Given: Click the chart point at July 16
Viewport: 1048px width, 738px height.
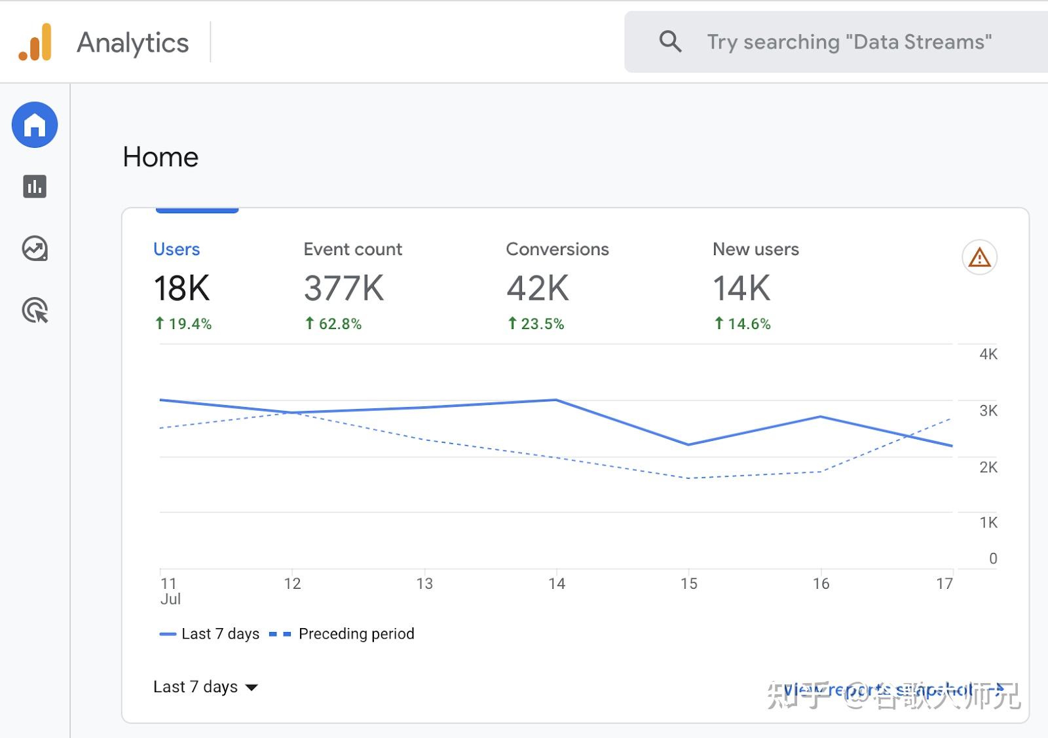Looking at the screenshot, I should pyautogui.click(x=821, y=417).
